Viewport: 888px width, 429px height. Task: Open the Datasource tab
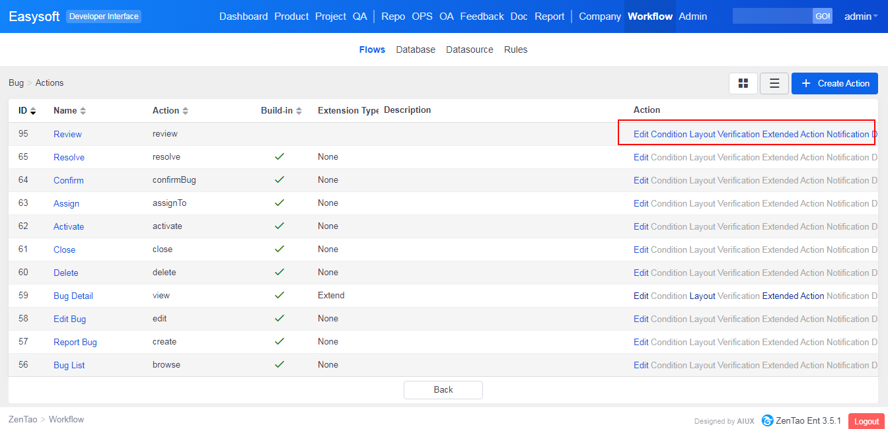pos(469,49)
